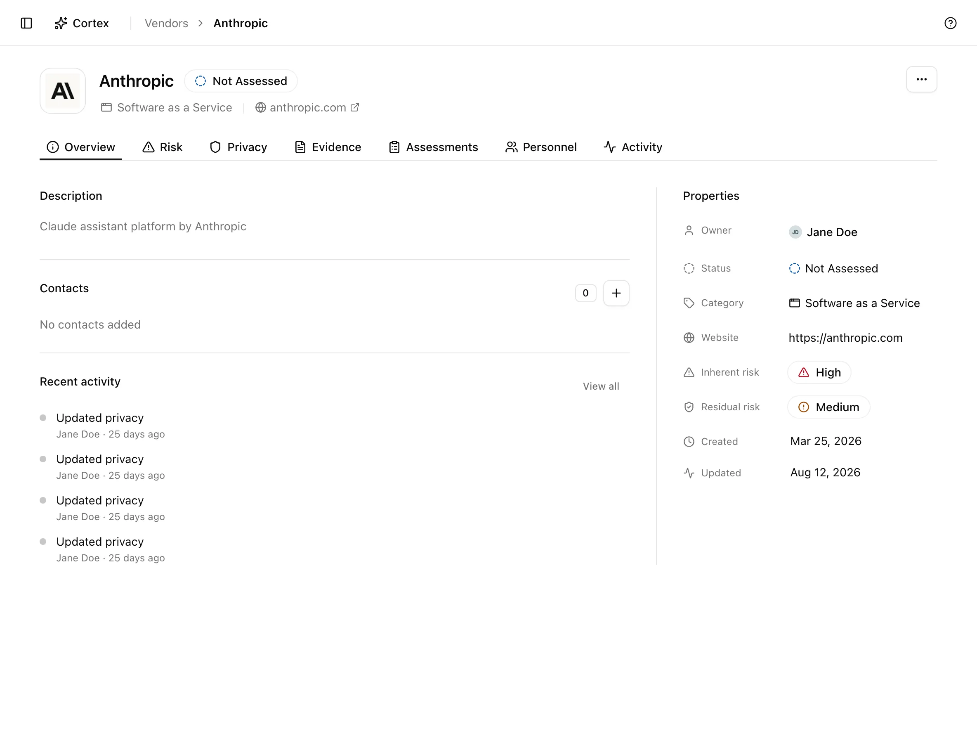Go to Vendors in breadcrumb
This screenshot has width=977, height=743.
click(x=166, y=23)
